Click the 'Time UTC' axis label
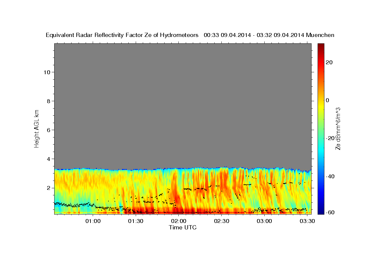The width and height of the screenshot is (385, 257). [183, 227]
